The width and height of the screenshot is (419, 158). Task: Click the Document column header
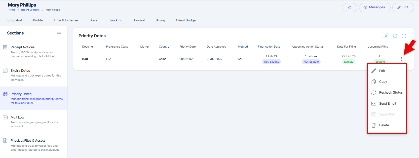click(x=89, y=47)
